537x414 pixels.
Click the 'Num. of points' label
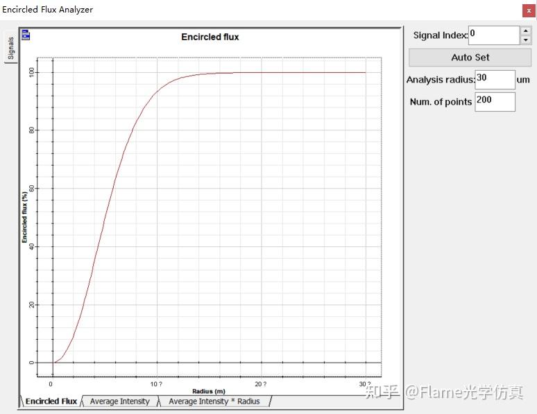pos(441,102)
